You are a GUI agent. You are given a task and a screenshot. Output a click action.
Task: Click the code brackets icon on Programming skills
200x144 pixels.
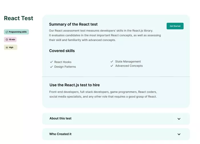7,32
